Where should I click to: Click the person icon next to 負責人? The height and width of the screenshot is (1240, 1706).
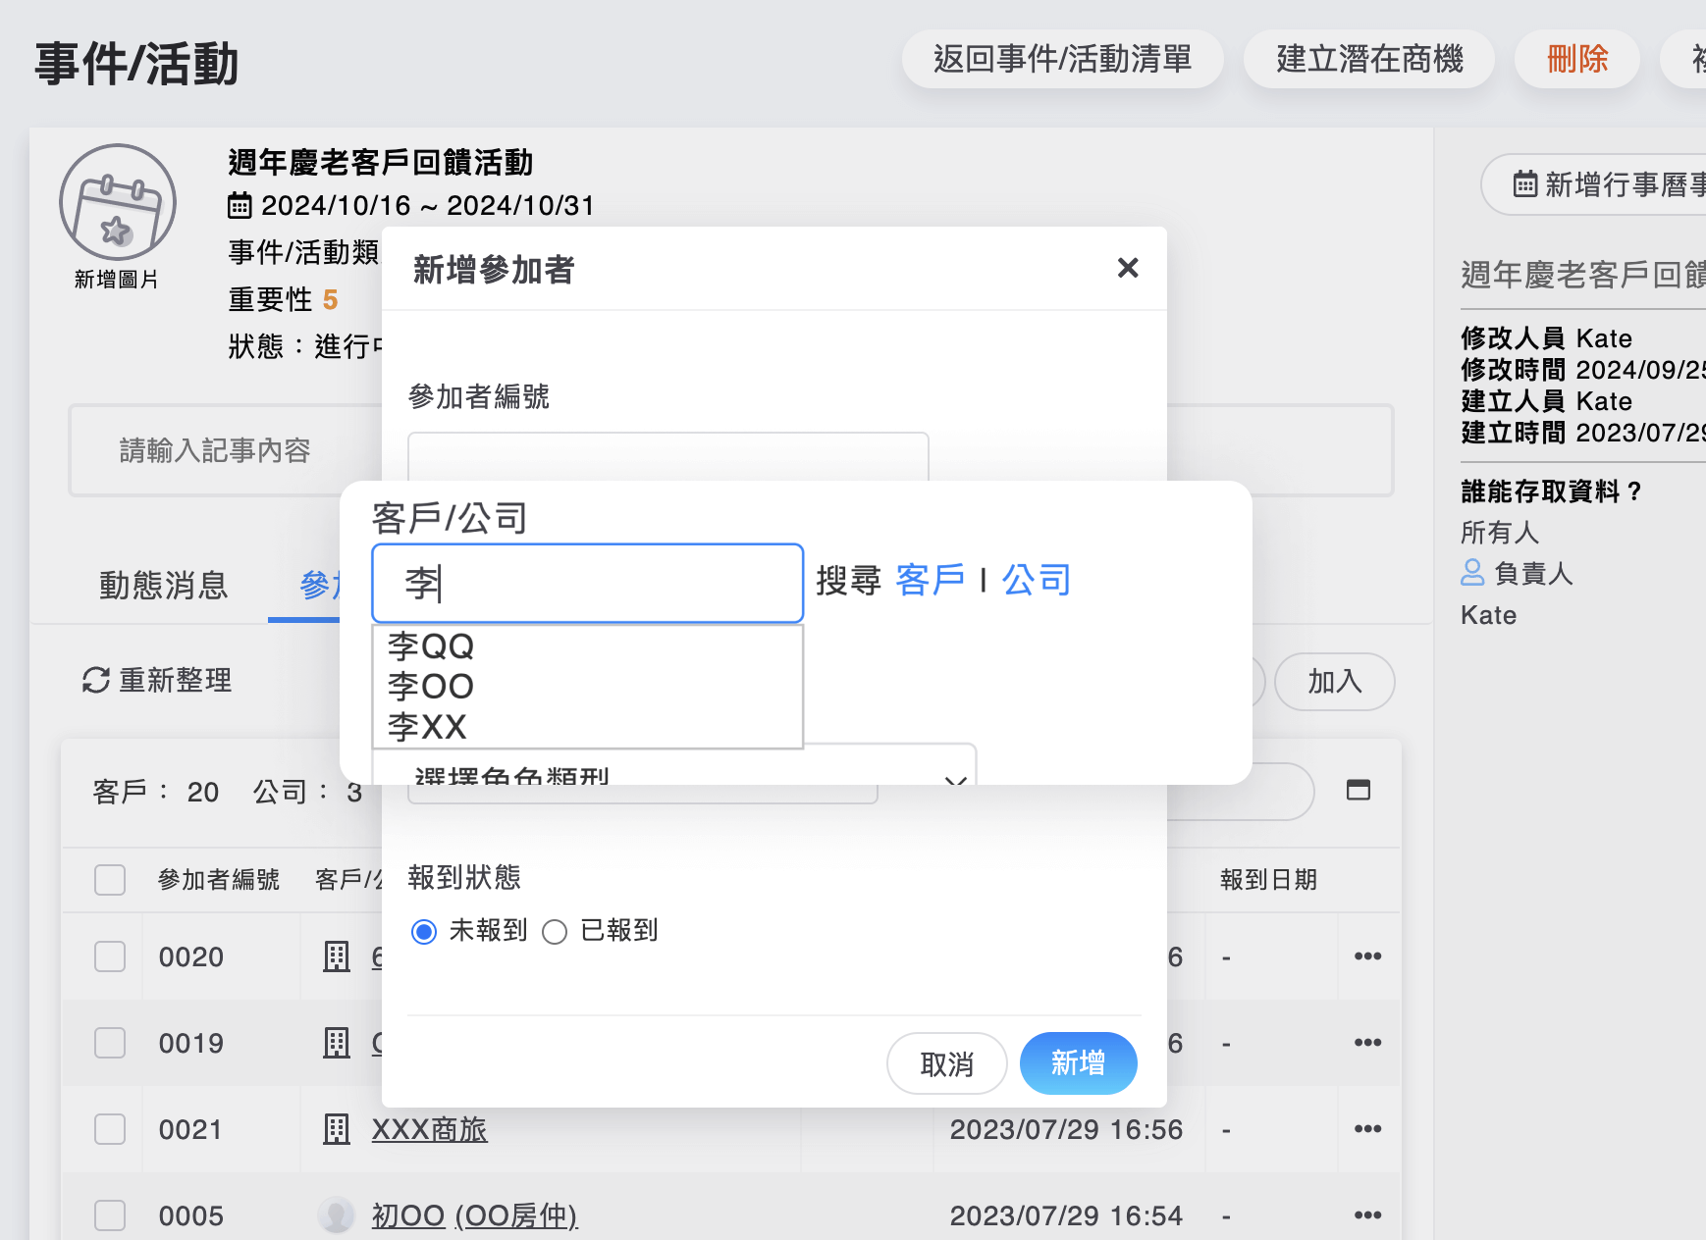pos(1472,572)
